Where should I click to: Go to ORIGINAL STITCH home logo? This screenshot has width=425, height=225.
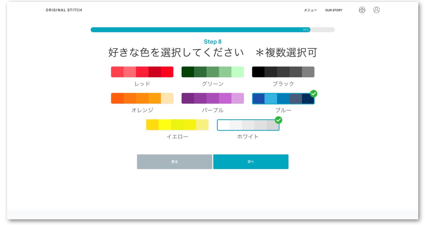coord(64,10)
